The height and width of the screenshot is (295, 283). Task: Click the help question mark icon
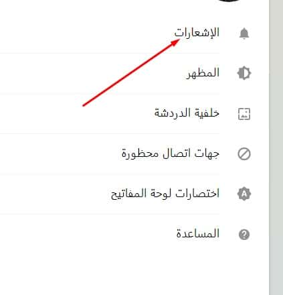pos(244,235)
